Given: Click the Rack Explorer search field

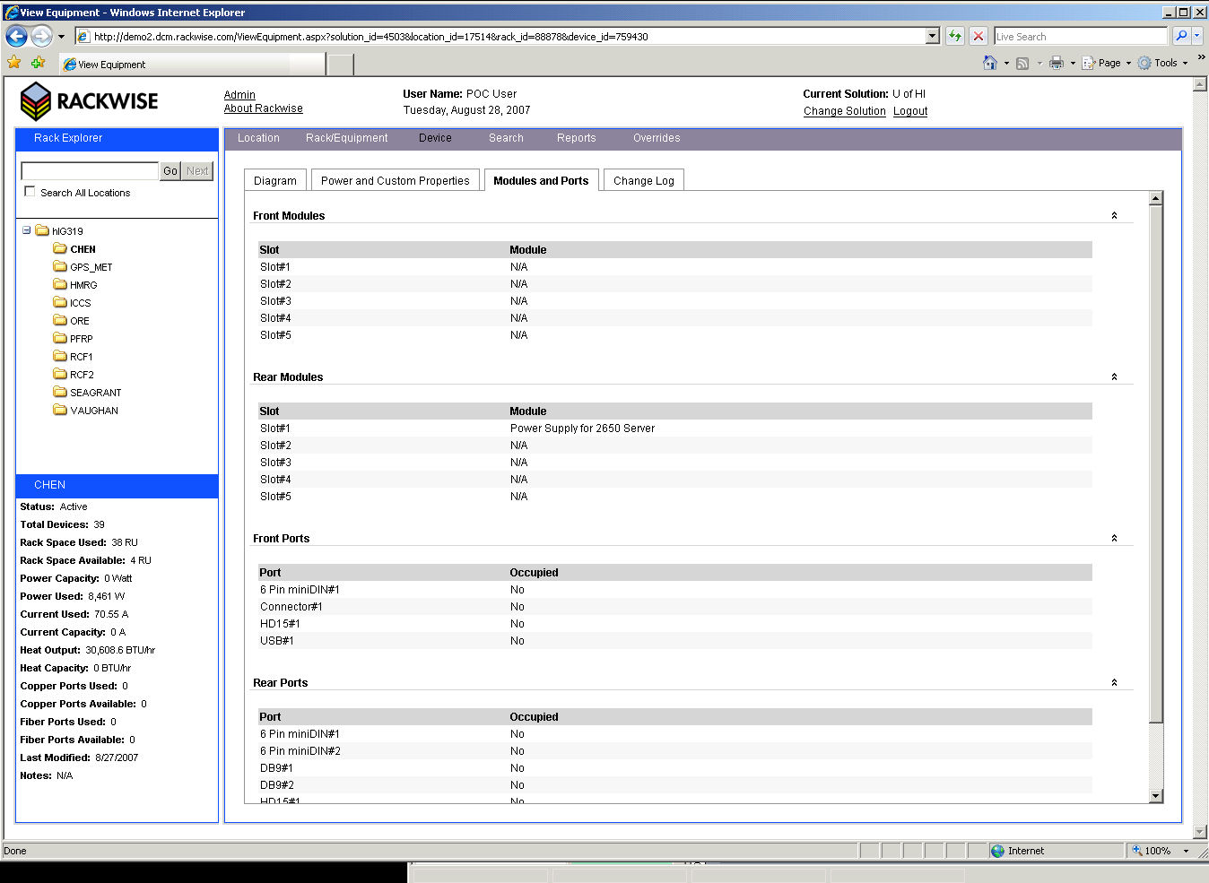Looking at the screenshot, I should point(90,170).
